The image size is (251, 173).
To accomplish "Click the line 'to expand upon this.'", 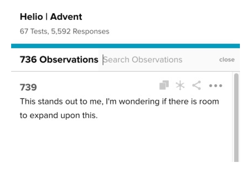I will pyautogui.click(x=59, y=115).
